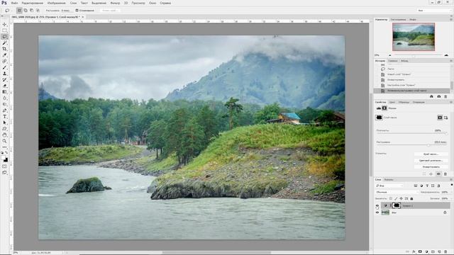This screenshot has width=454, height=255.
Task: Create new adjustment layer from Layers footer
Action: pyautogui.click(x=426, y=252)
